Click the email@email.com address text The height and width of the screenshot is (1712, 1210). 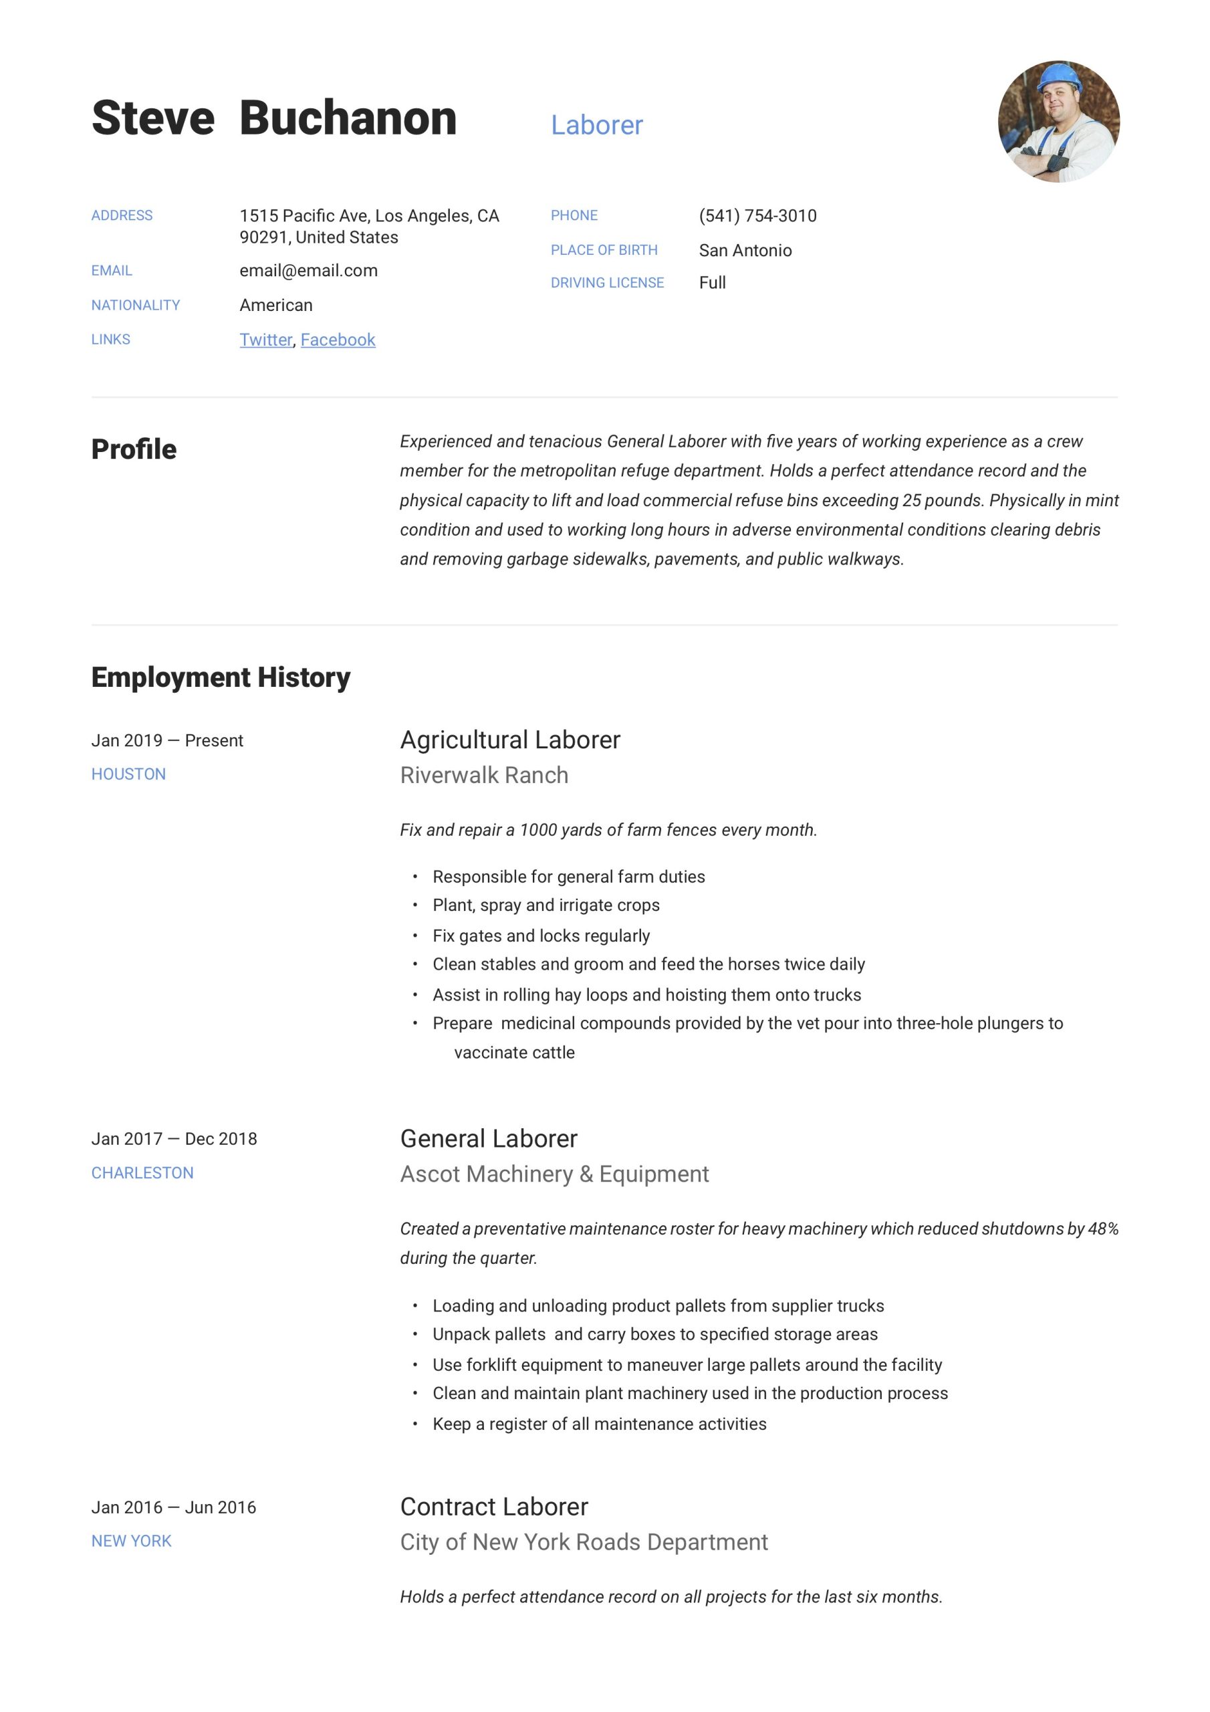coord(308,271)
